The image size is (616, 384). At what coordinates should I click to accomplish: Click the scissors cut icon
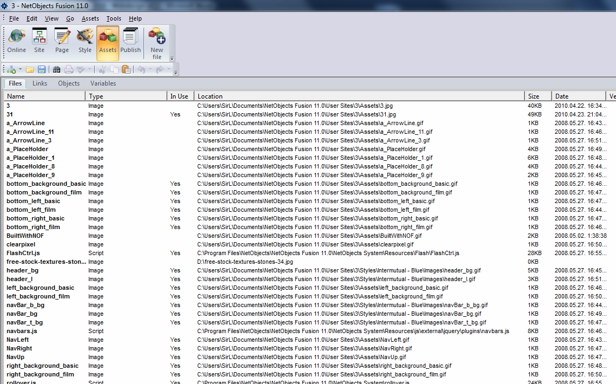[102, 70]
